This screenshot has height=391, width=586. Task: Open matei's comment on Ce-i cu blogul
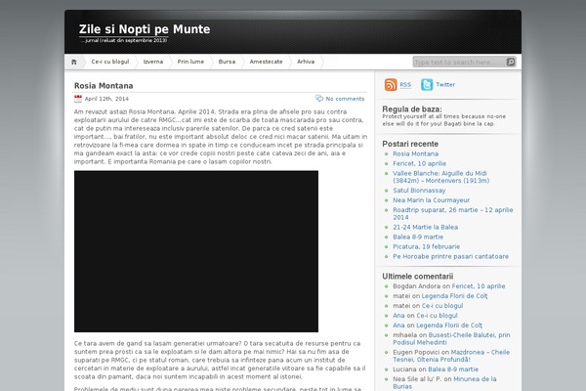(442, 306)
